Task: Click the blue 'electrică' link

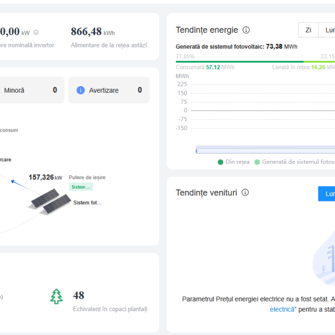Action: pos(283,309)
